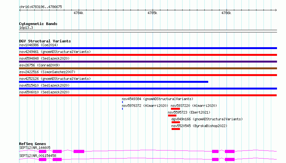
Task: Click the short red bar of nsv5595723
Action: [x=172, y=116]
